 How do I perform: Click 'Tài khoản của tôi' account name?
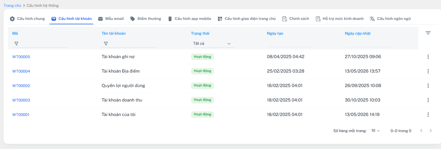(118, 115)
